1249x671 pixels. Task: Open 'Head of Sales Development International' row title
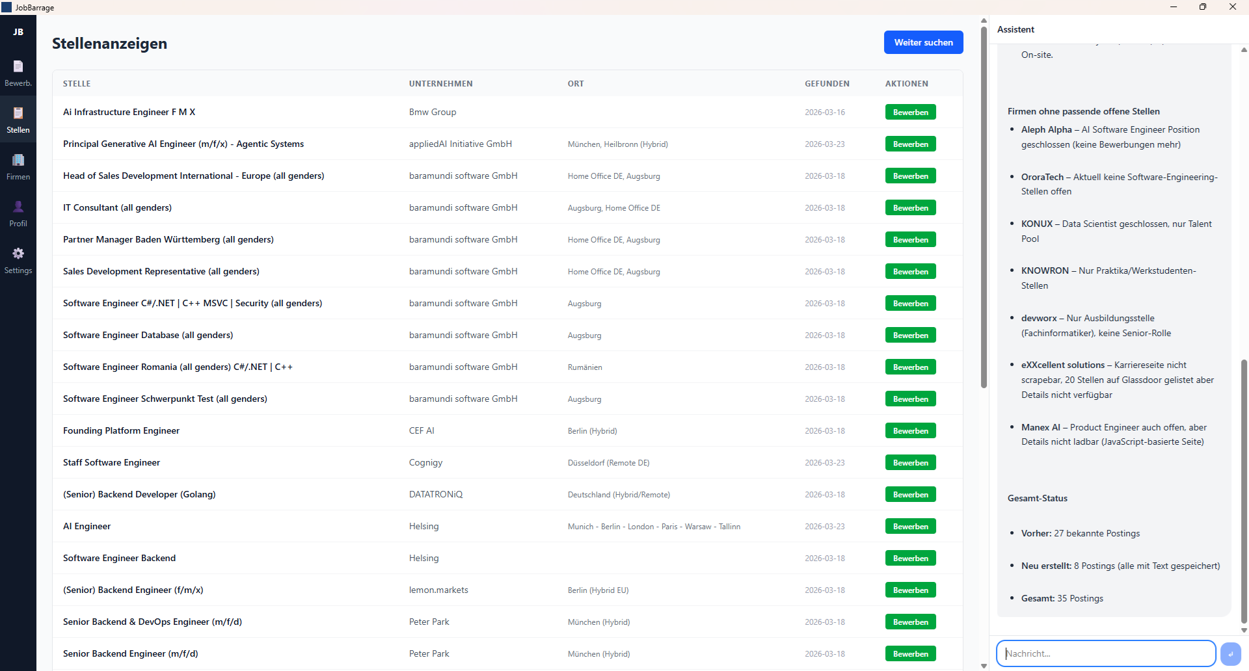(x=193, y=176)
